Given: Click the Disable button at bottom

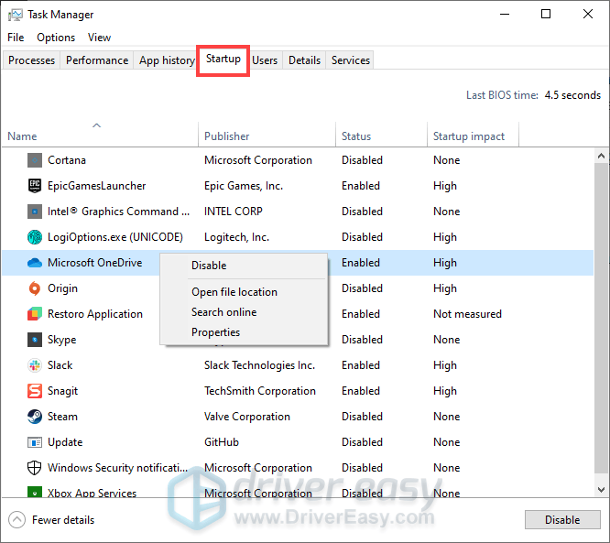Looking at the screenshot, I should (x=562, y=520).
